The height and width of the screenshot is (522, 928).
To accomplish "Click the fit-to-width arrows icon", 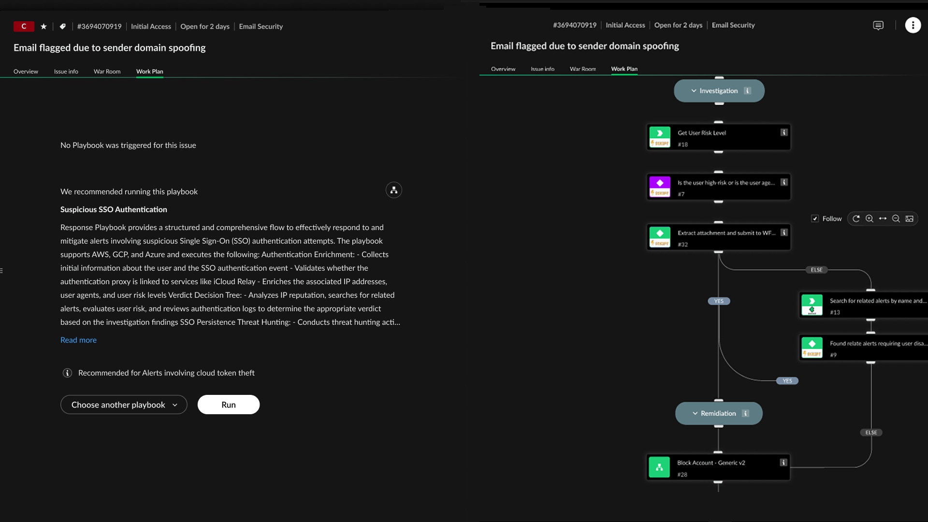I will tap(883, 218).
